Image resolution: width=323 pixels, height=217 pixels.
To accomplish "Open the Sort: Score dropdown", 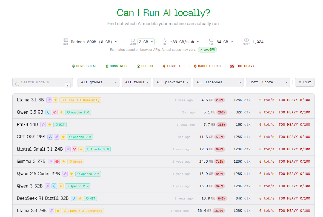I will (x=268, y=82).
